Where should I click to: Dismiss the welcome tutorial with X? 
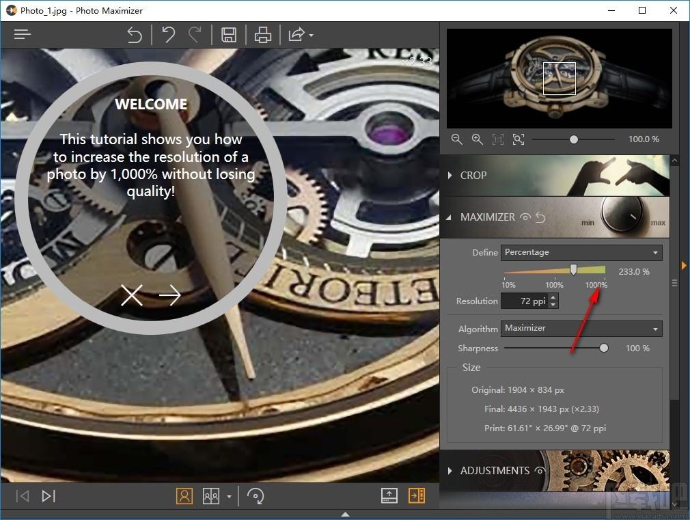(132, 295)
